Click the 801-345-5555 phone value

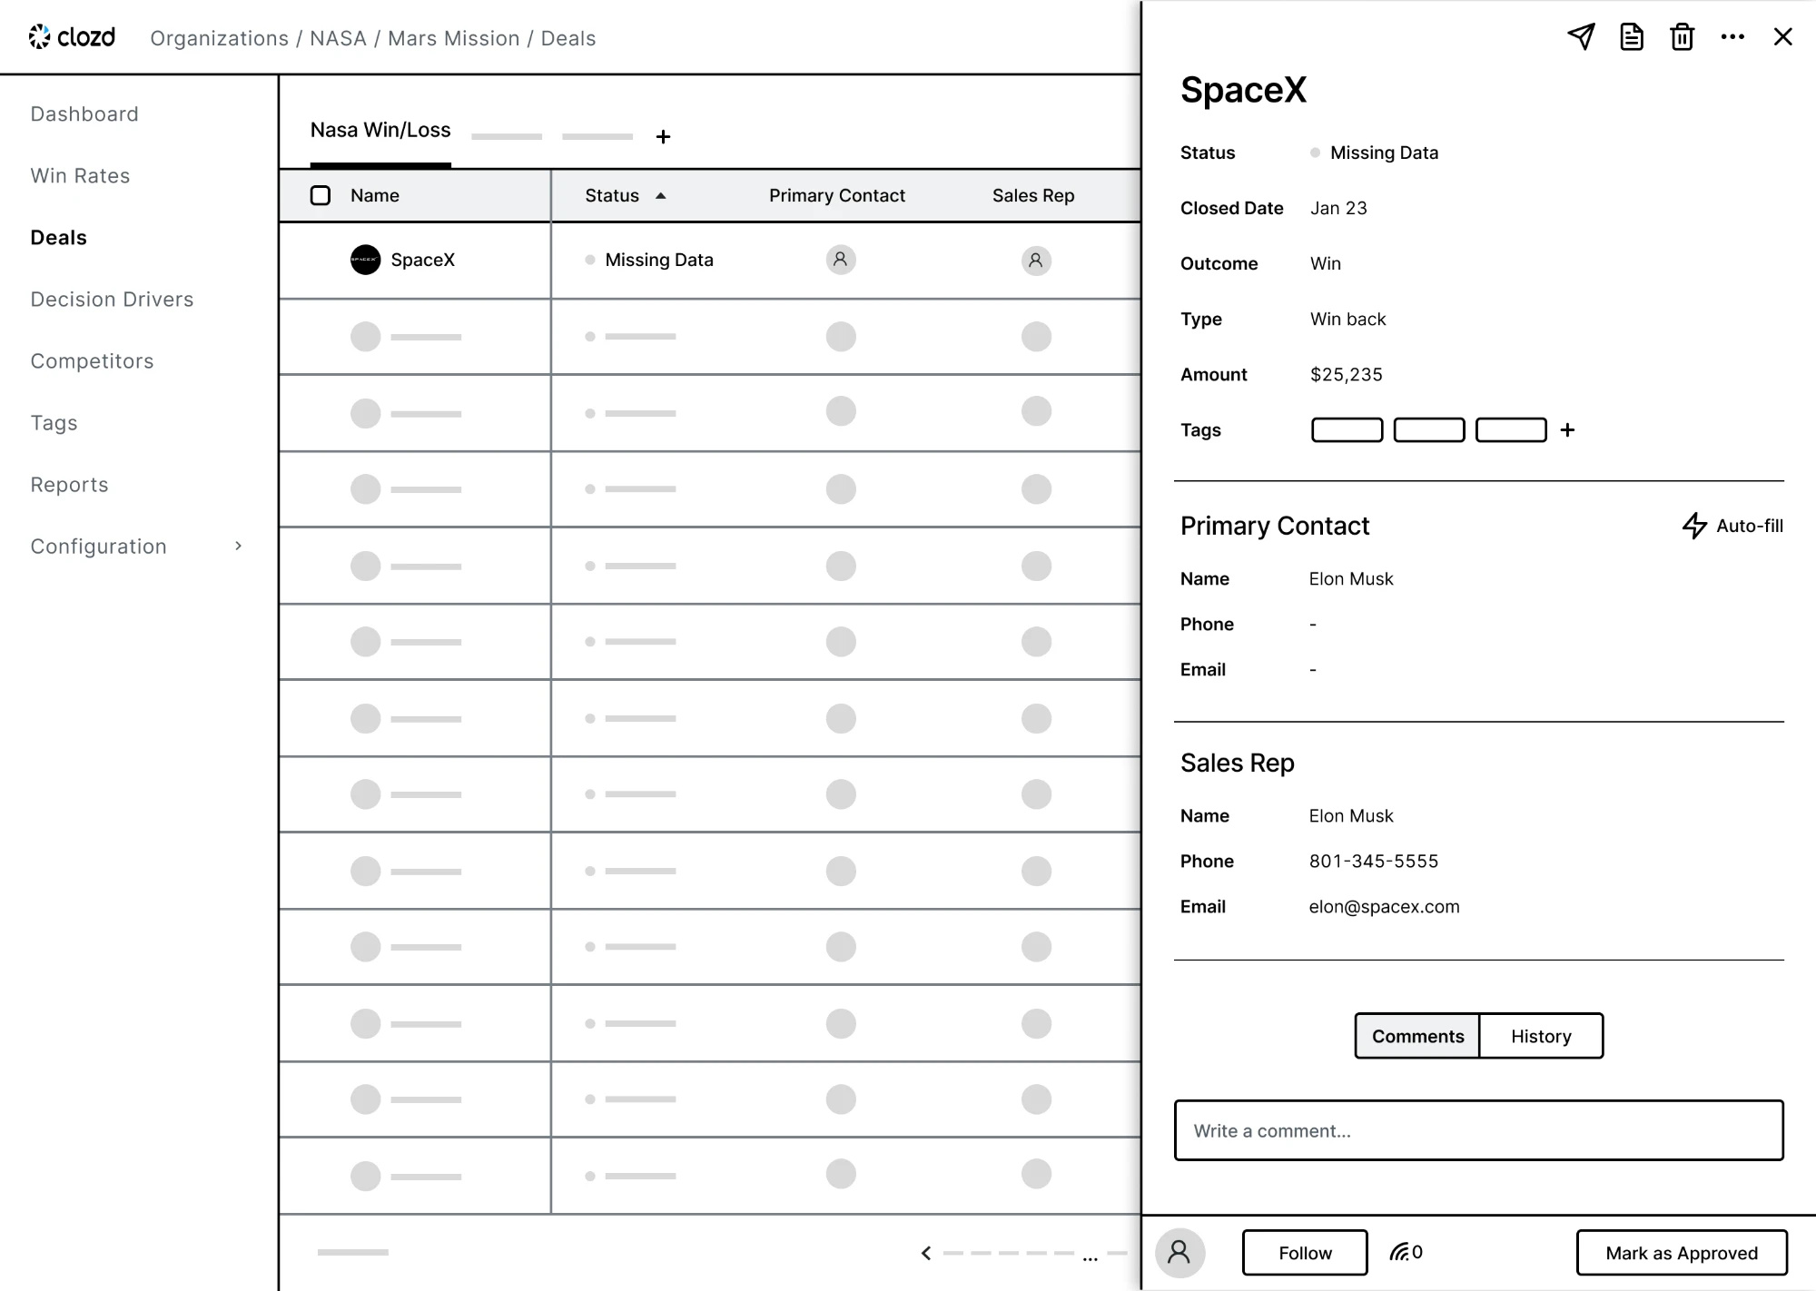1374,861
